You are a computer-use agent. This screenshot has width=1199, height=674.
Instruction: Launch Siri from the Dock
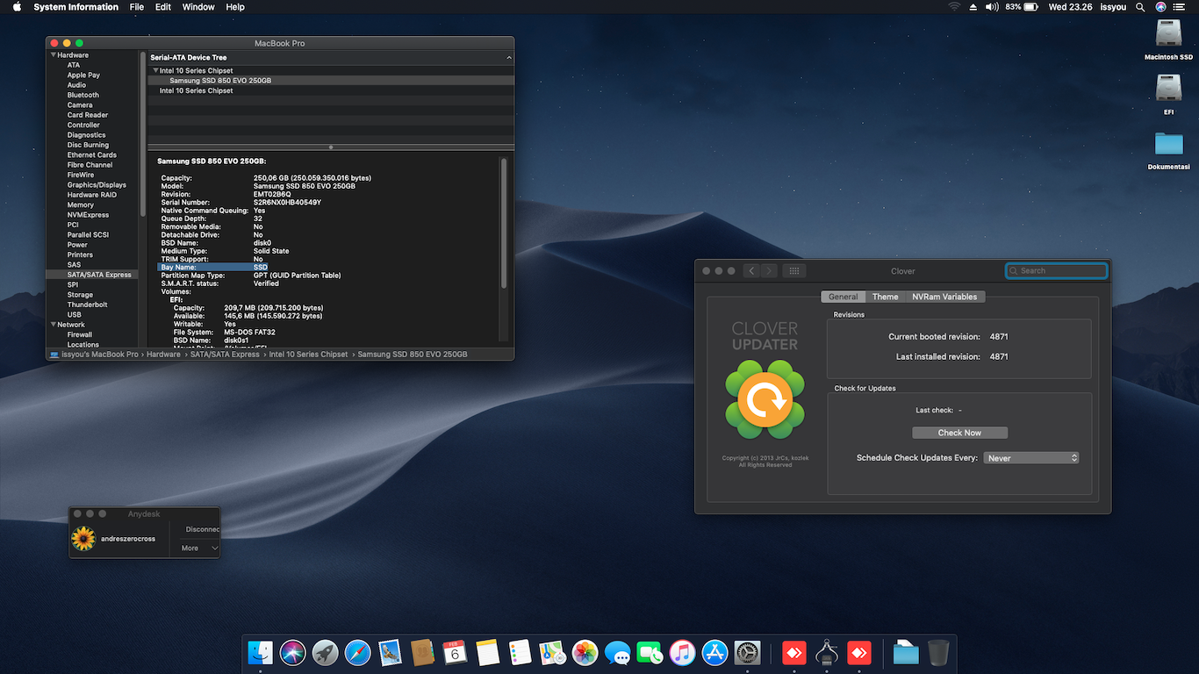coord(293,652)
